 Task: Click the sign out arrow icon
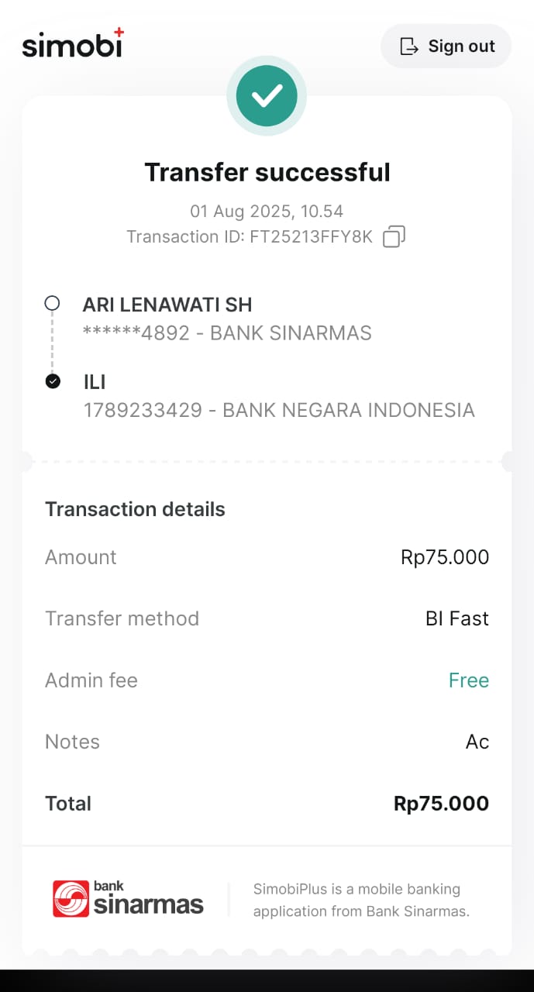408,46
